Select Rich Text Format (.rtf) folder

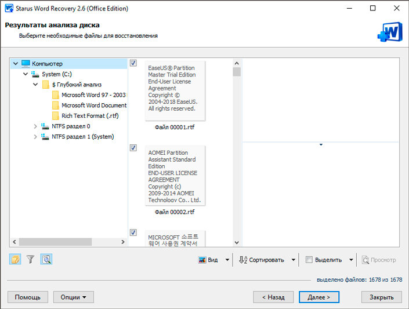[90, 116]
